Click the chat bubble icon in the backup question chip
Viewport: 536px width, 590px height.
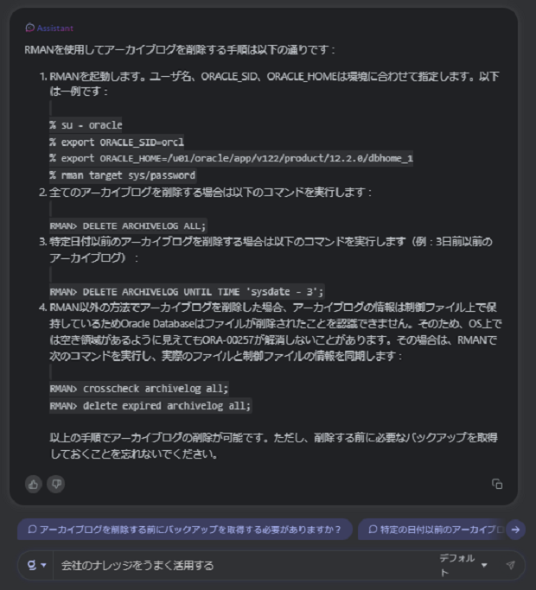point(32,530)
